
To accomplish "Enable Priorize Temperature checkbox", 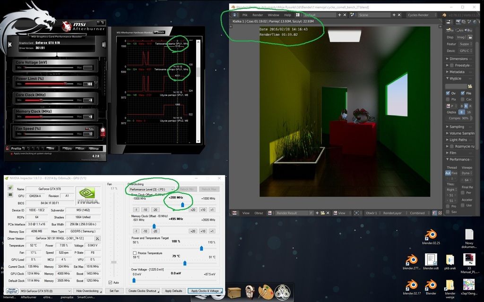I will click(135, 253).
